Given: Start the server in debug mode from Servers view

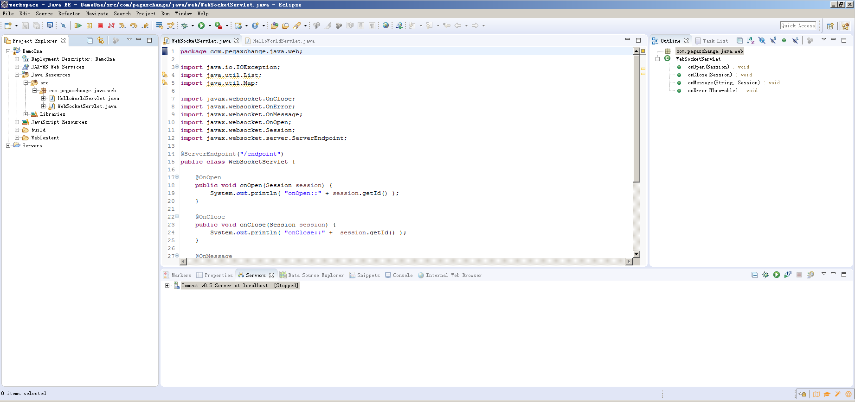Looking at the screenshot, I should coord(765,275).
